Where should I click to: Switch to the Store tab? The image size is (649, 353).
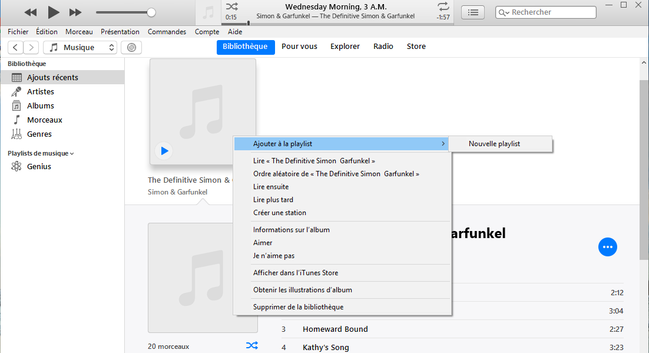coord(416,47)
